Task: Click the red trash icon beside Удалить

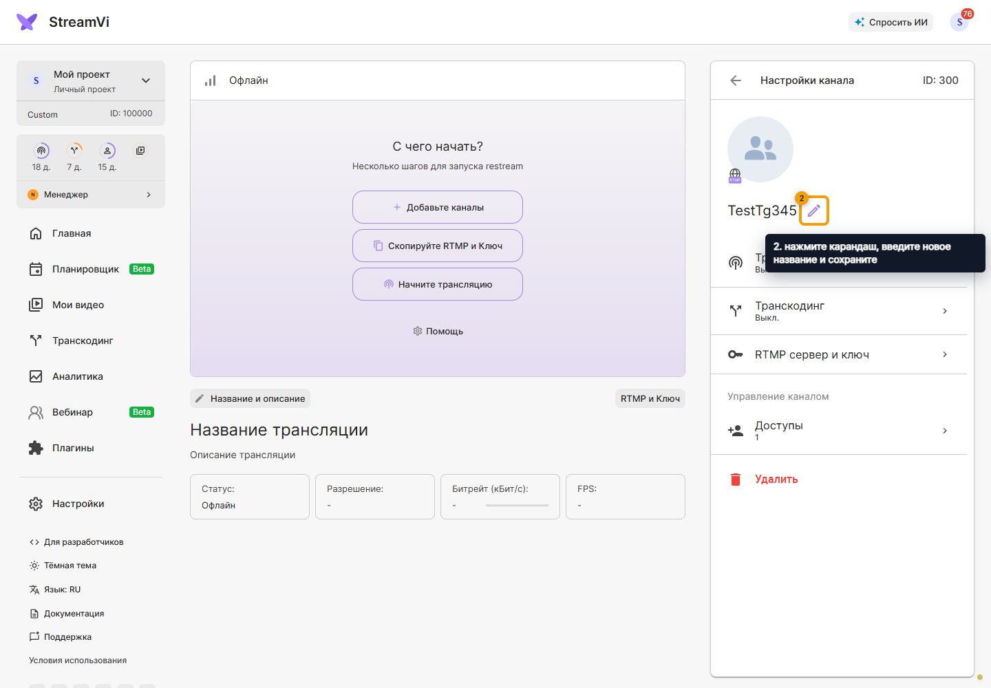Action: tap(736, 480)
